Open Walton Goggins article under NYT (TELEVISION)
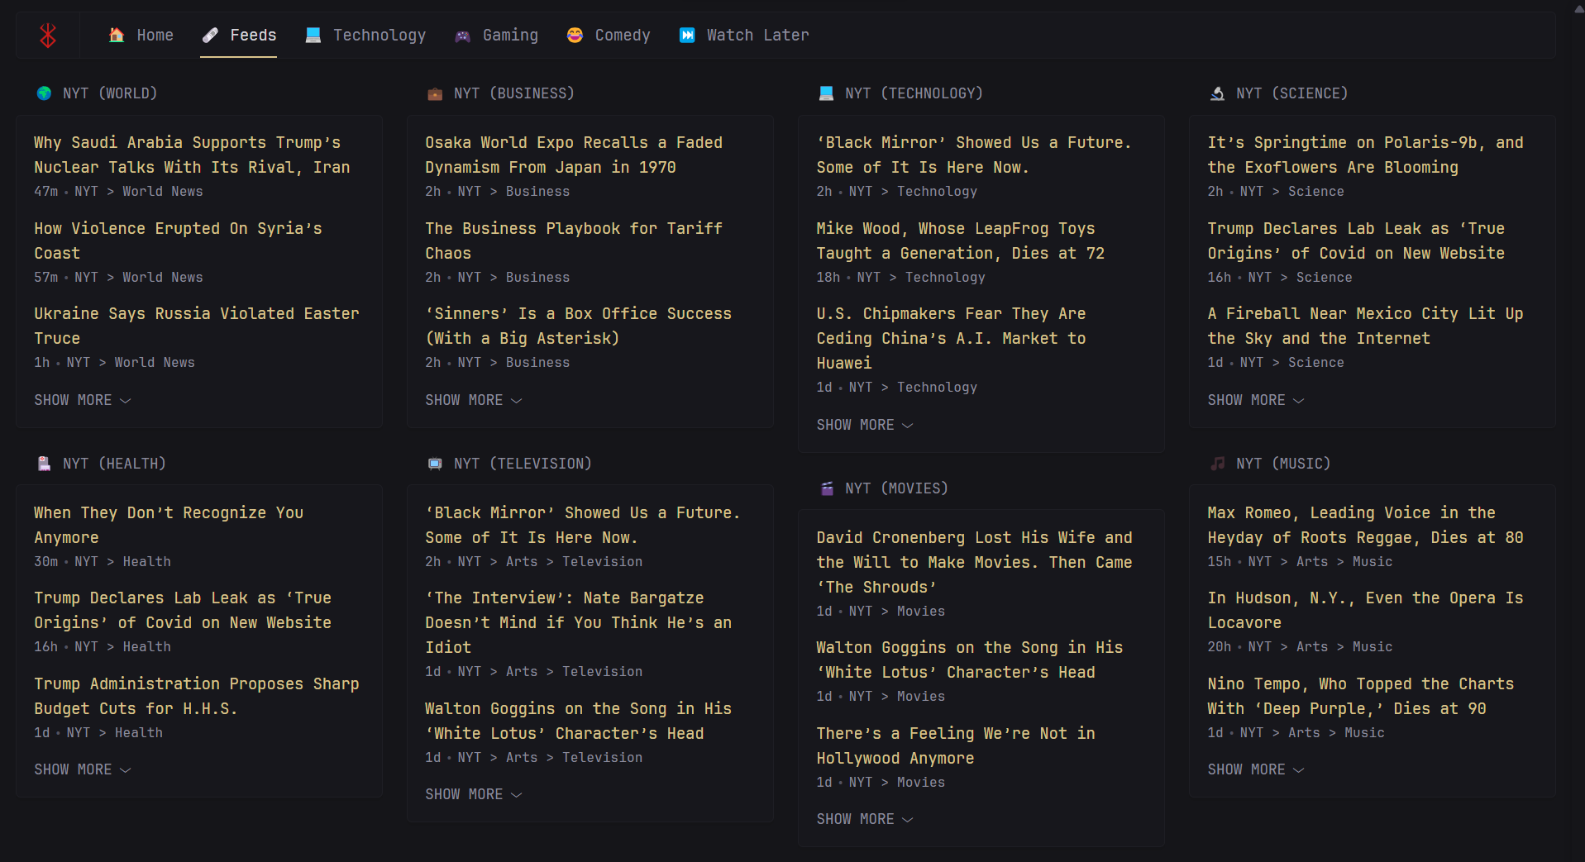 click(x=578, y=721)
